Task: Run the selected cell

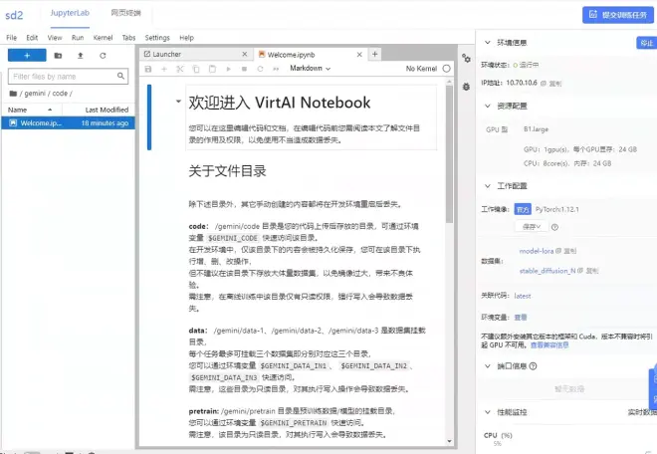Action: pos(228,69)
